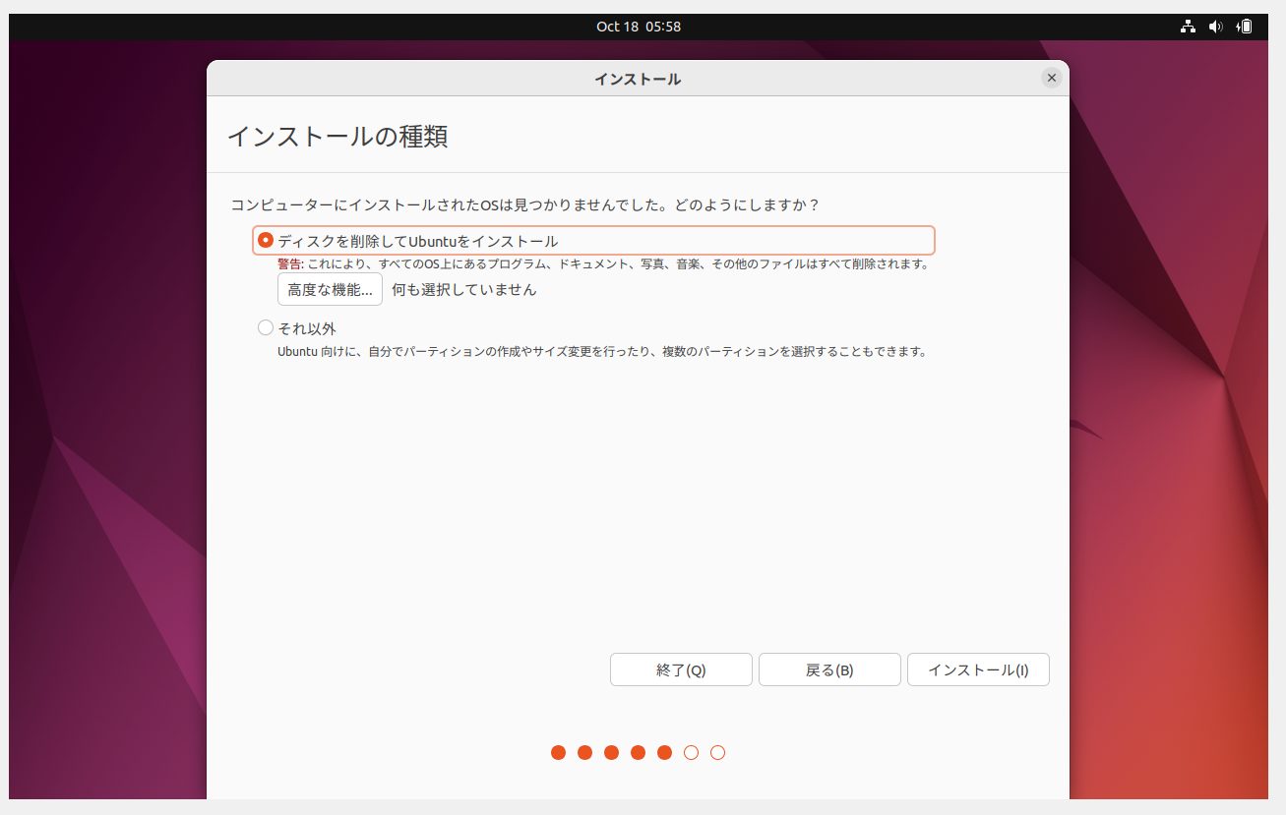Open the 高度な機能... advanced features dialog
Screen dimensions: 1286x815
[x=330, y=290]
